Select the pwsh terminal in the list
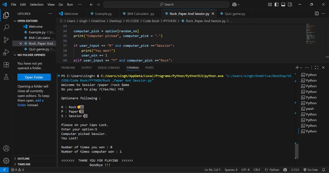Image resolution: width=329 pixels, height=173 pixels. 310,109
